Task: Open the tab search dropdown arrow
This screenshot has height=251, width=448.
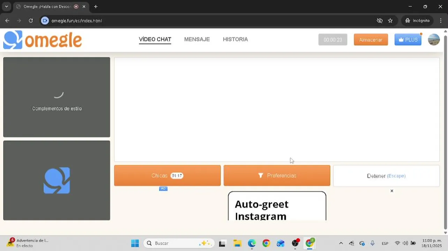Action: pyautogui.click(x=6, y=6)
